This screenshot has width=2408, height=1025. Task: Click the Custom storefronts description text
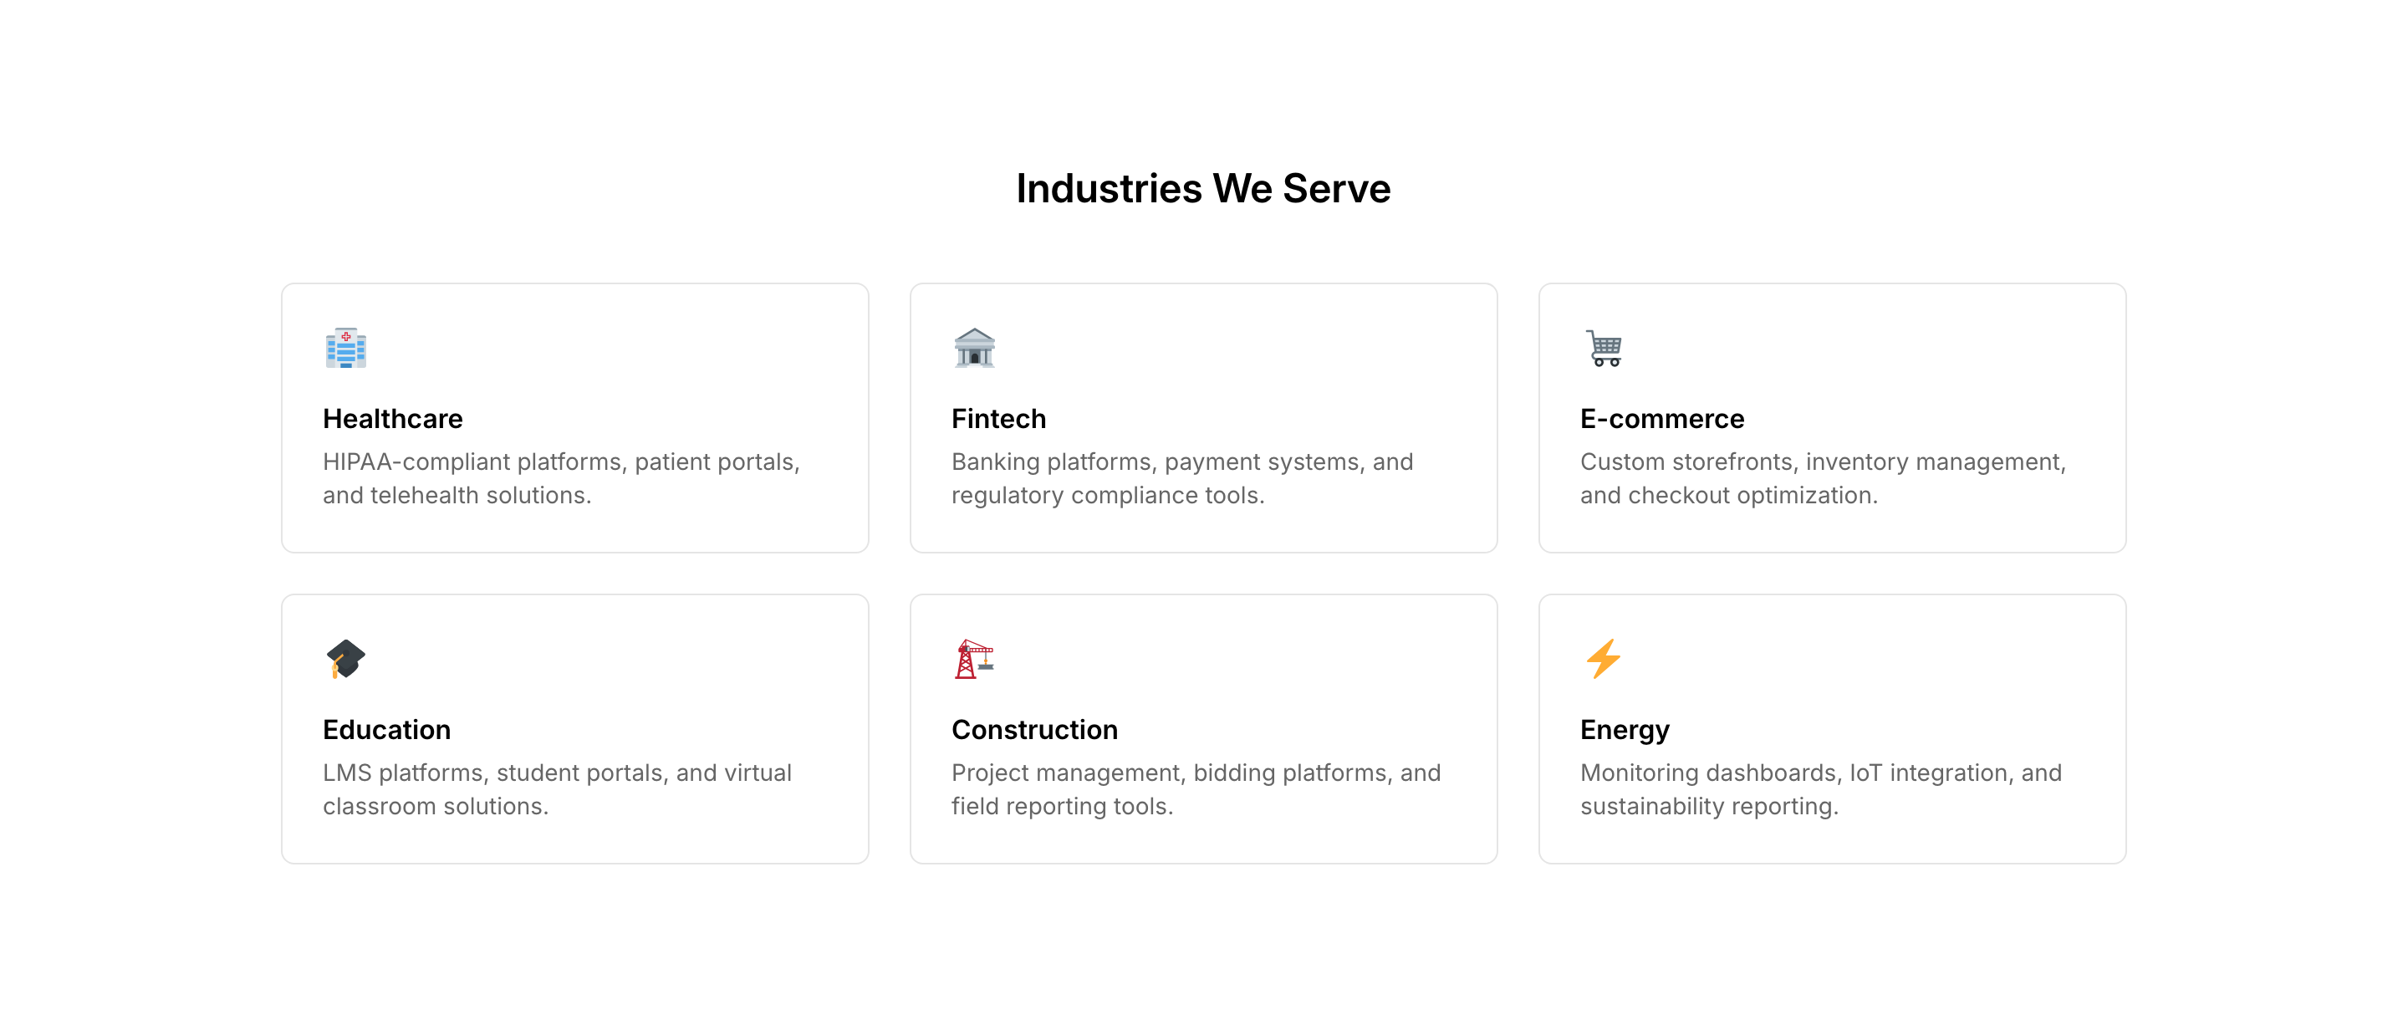[x=1823, y=478]
